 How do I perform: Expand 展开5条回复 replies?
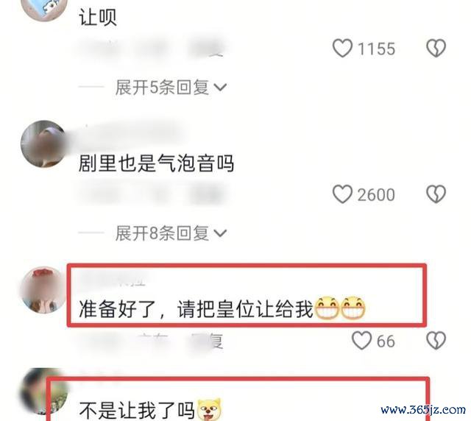171,88
